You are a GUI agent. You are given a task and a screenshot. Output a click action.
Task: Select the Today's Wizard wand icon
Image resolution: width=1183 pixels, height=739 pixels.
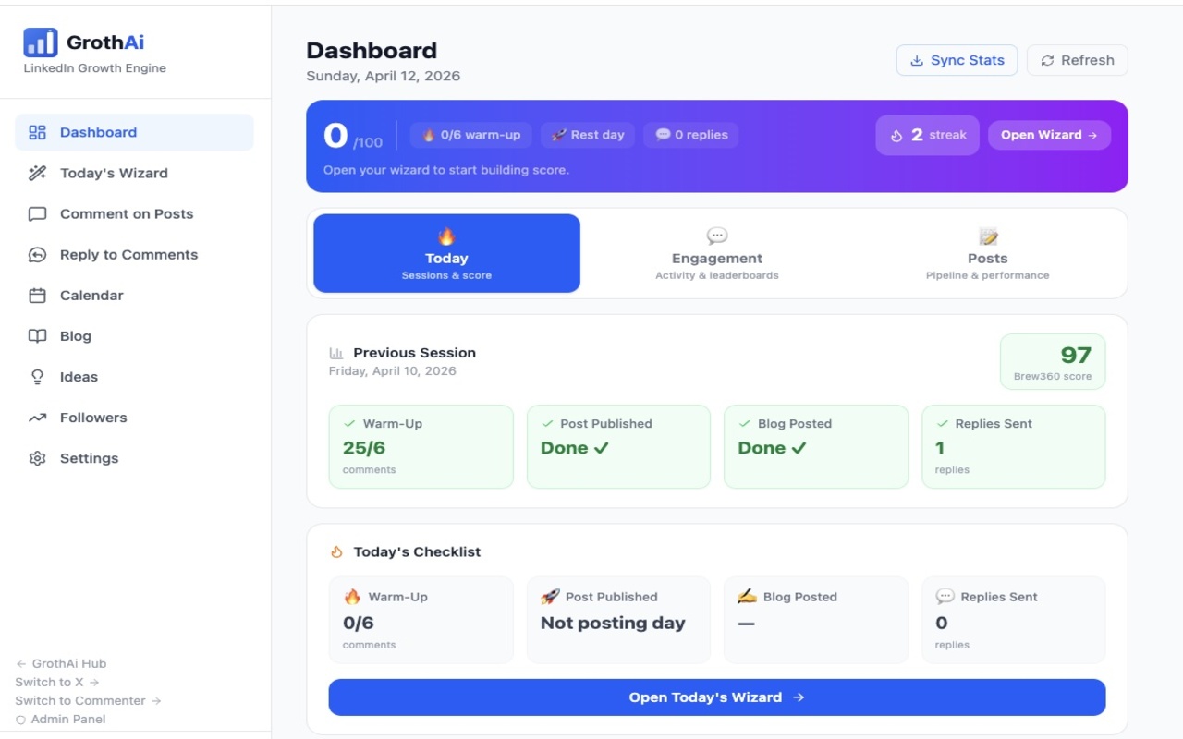click(36, 173)
